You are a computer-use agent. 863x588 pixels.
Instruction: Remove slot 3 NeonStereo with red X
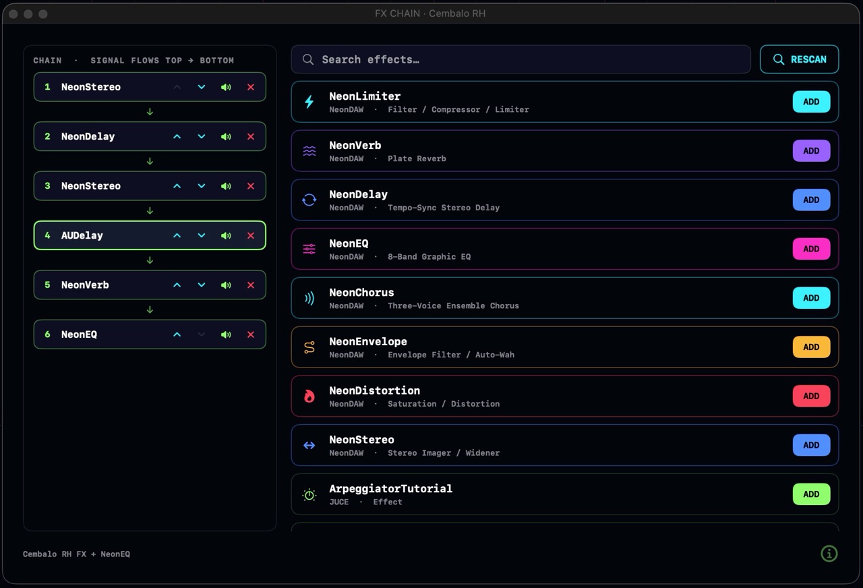251,186
